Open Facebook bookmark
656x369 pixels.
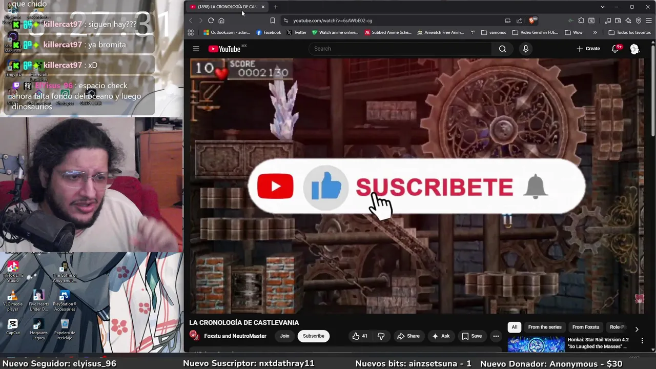(x=268, y=32)
